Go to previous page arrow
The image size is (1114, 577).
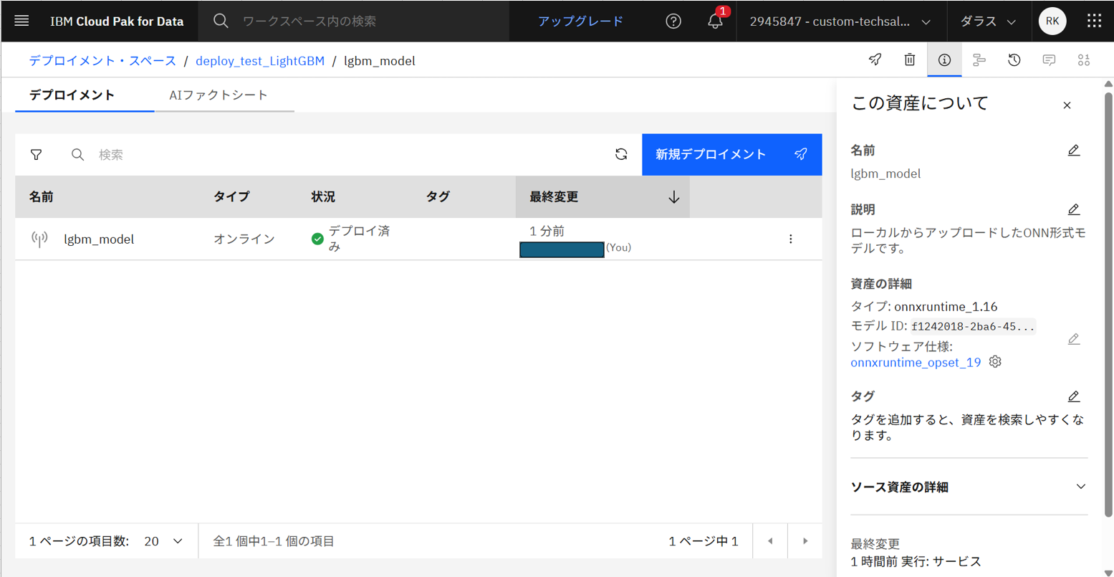(x=770, y=541)
